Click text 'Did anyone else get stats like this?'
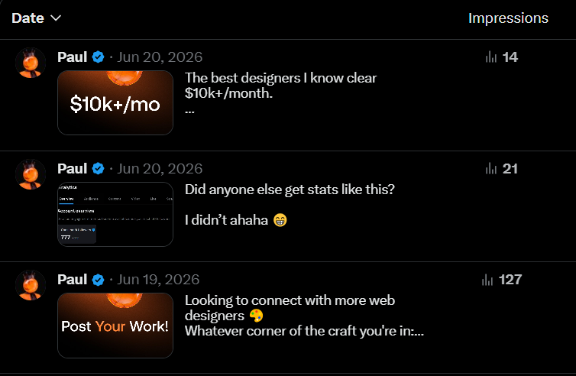Screen dimensions: 576x376 [x=290, y=190]
